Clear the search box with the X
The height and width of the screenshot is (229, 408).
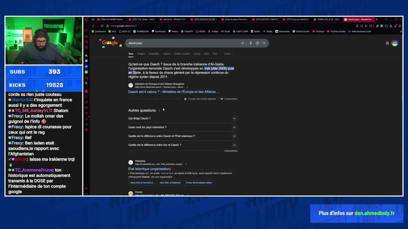[x=242, y=43]
